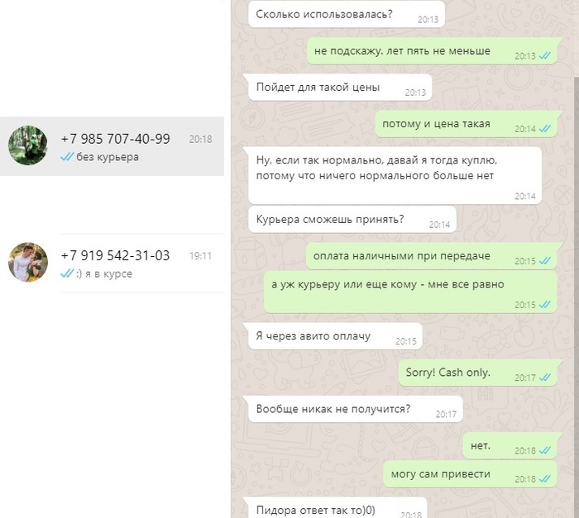Click ticks on 'оплата наличными при передаче'
The height and width of the screenshot is (518, 579).
(544, 261)
